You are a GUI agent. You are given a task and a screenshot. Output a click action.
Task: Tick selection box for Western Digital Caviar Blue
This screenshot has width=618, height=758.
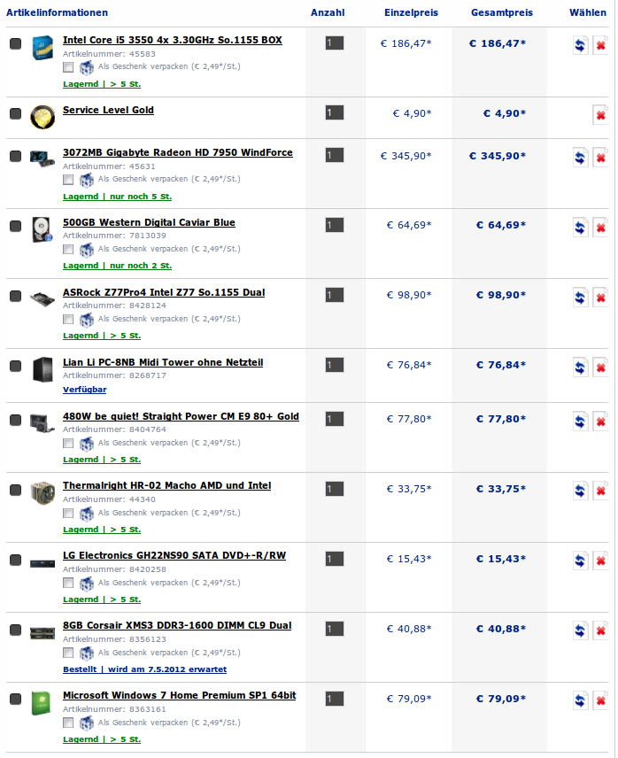click(15, 226)
